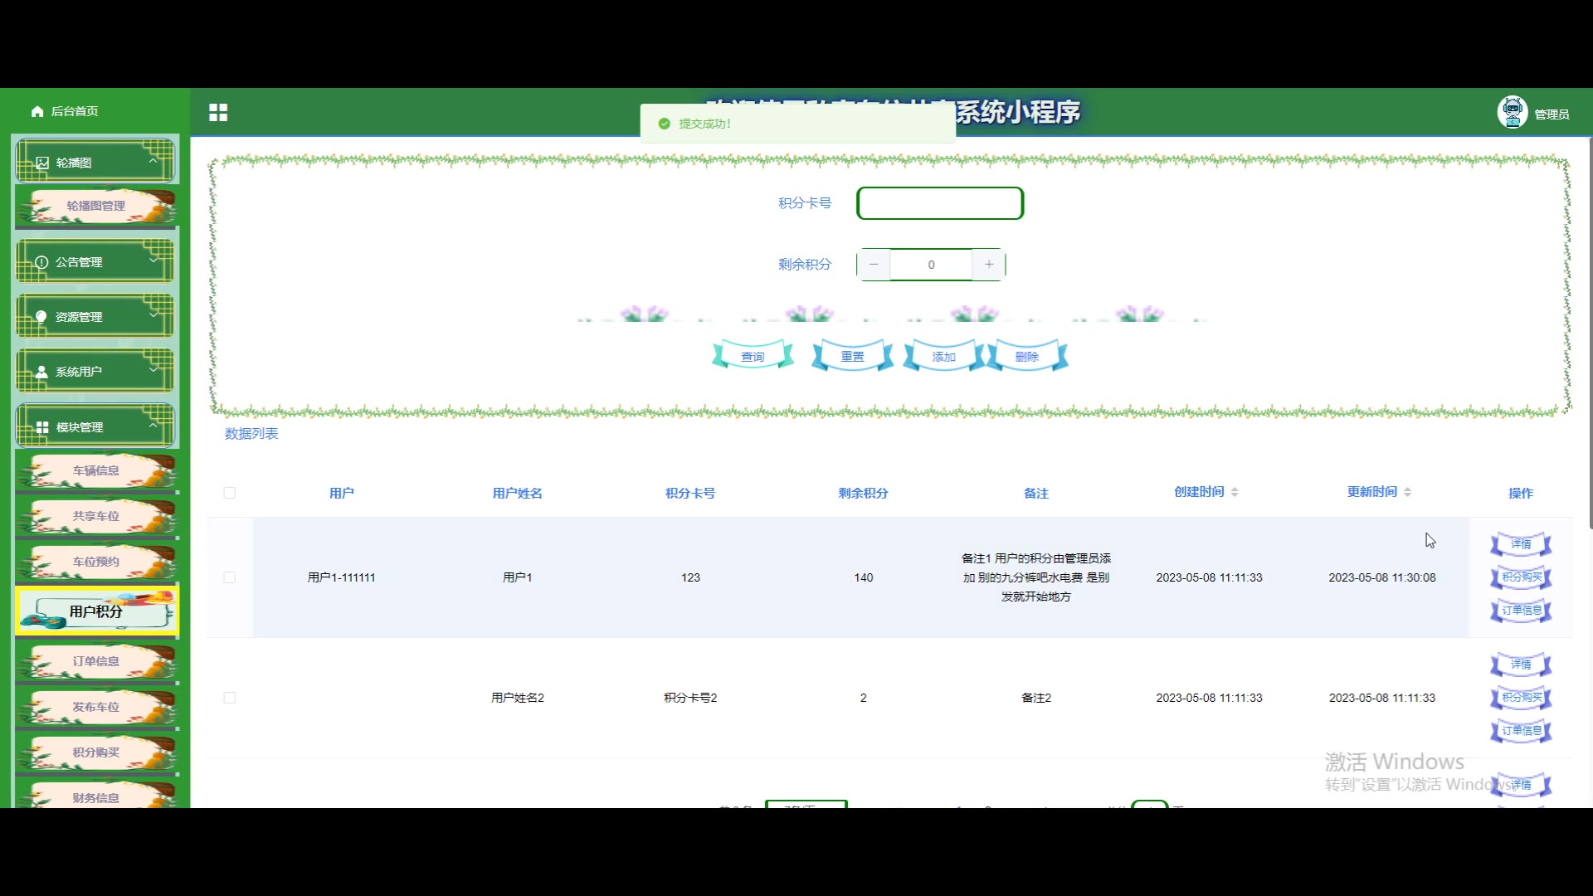Open the 共享车位 sidebar item

tap(96, 516)
